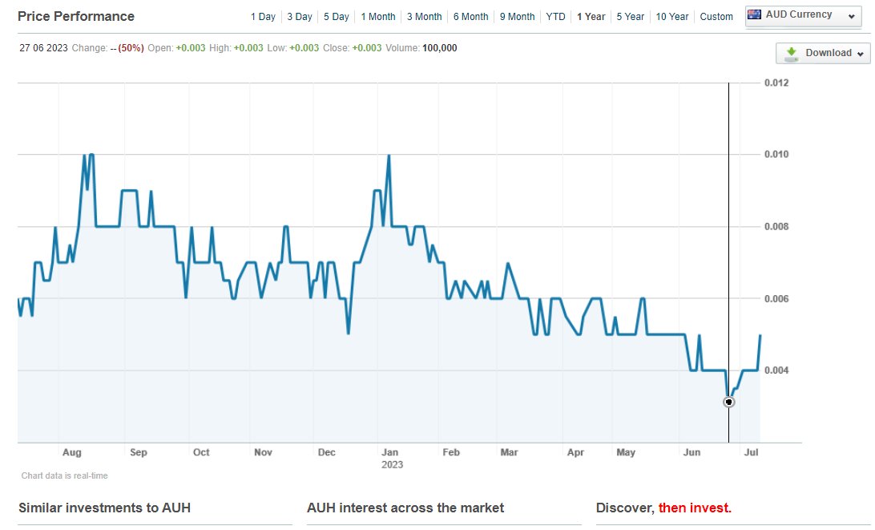Click the 'Discover, then invest.' heading
875x530 pixels.
point(663,508)
